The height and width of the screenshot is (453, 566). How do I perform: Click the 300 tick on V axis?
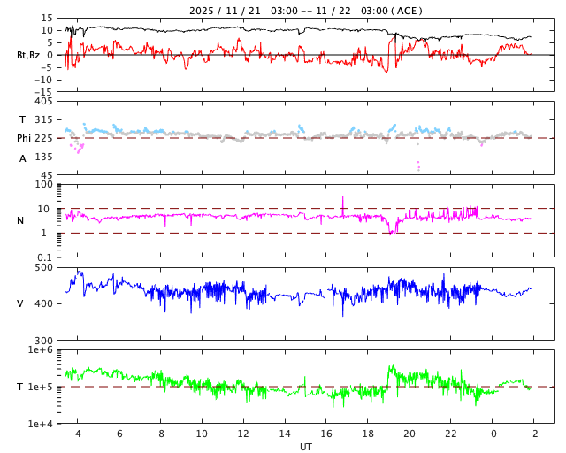(x=44, y=341)
